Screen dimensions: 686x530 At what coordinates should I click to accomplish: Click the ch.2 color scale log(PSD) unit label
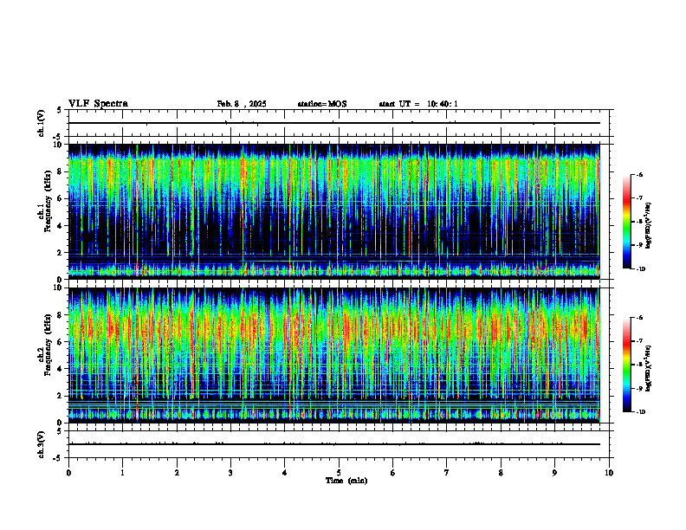point(649,369)
